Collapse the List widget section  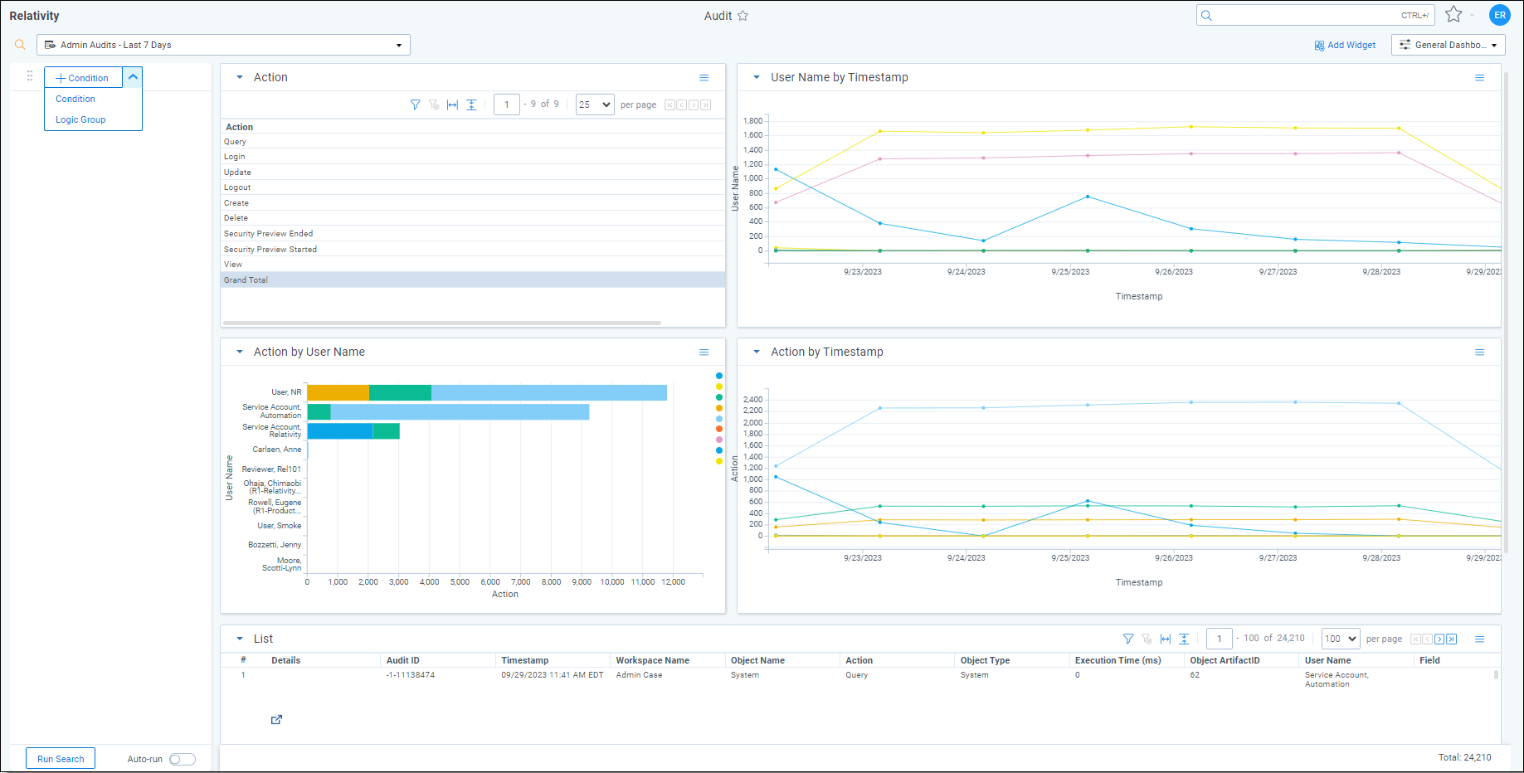[x=240, y=639]
